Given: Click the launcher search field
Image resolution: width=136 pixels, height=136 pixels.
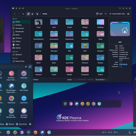Looking at the screenshot, I should tap(12, 67).
